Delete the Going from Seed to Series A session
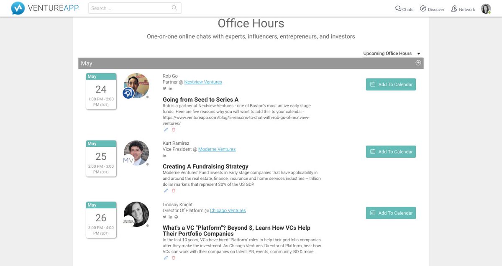 pyautogui.click(x=174, y=130)
